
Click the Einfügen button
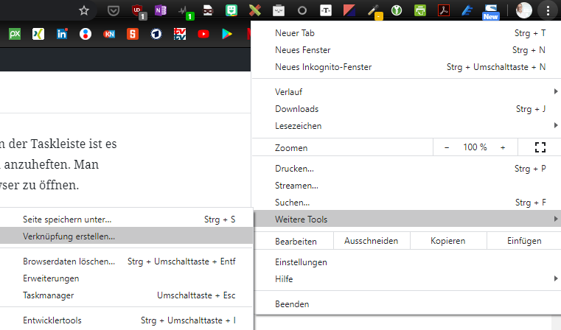pos(524,241)
